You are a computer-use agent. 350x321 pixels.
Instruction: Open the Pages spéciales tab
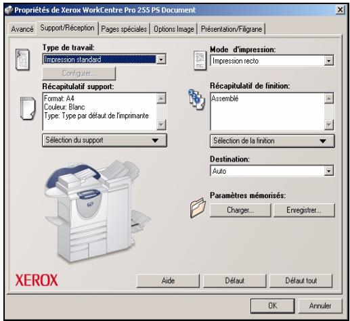(124, 29)
